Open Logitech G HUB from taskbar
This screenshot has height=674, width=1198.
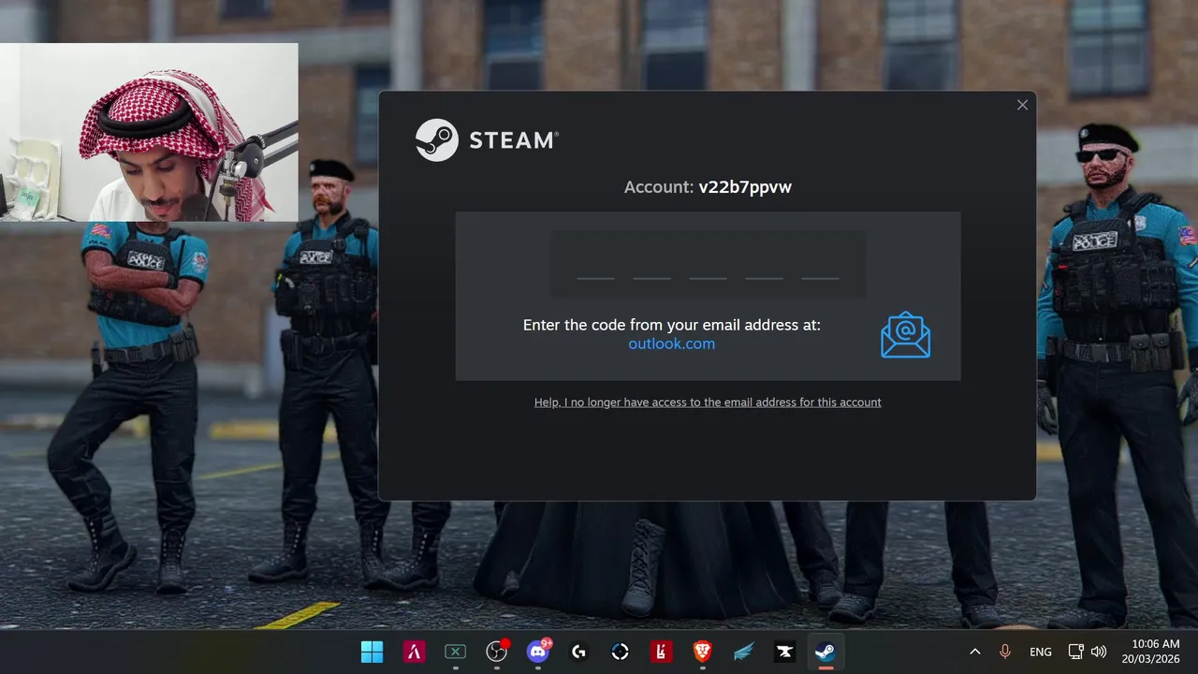[579, 652]
